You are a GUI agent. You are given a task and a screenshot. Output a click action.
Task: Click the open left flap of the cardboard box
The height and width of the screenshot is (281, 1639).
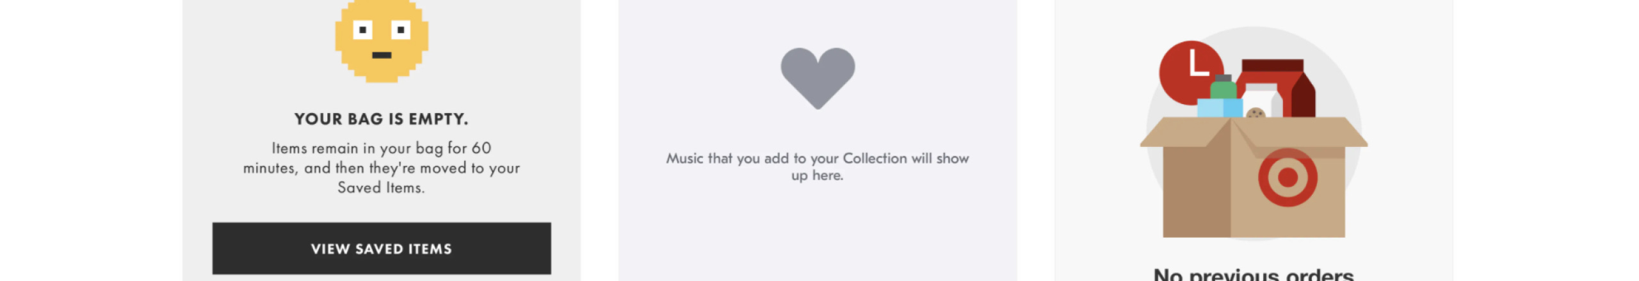[x=1184, y=132]
